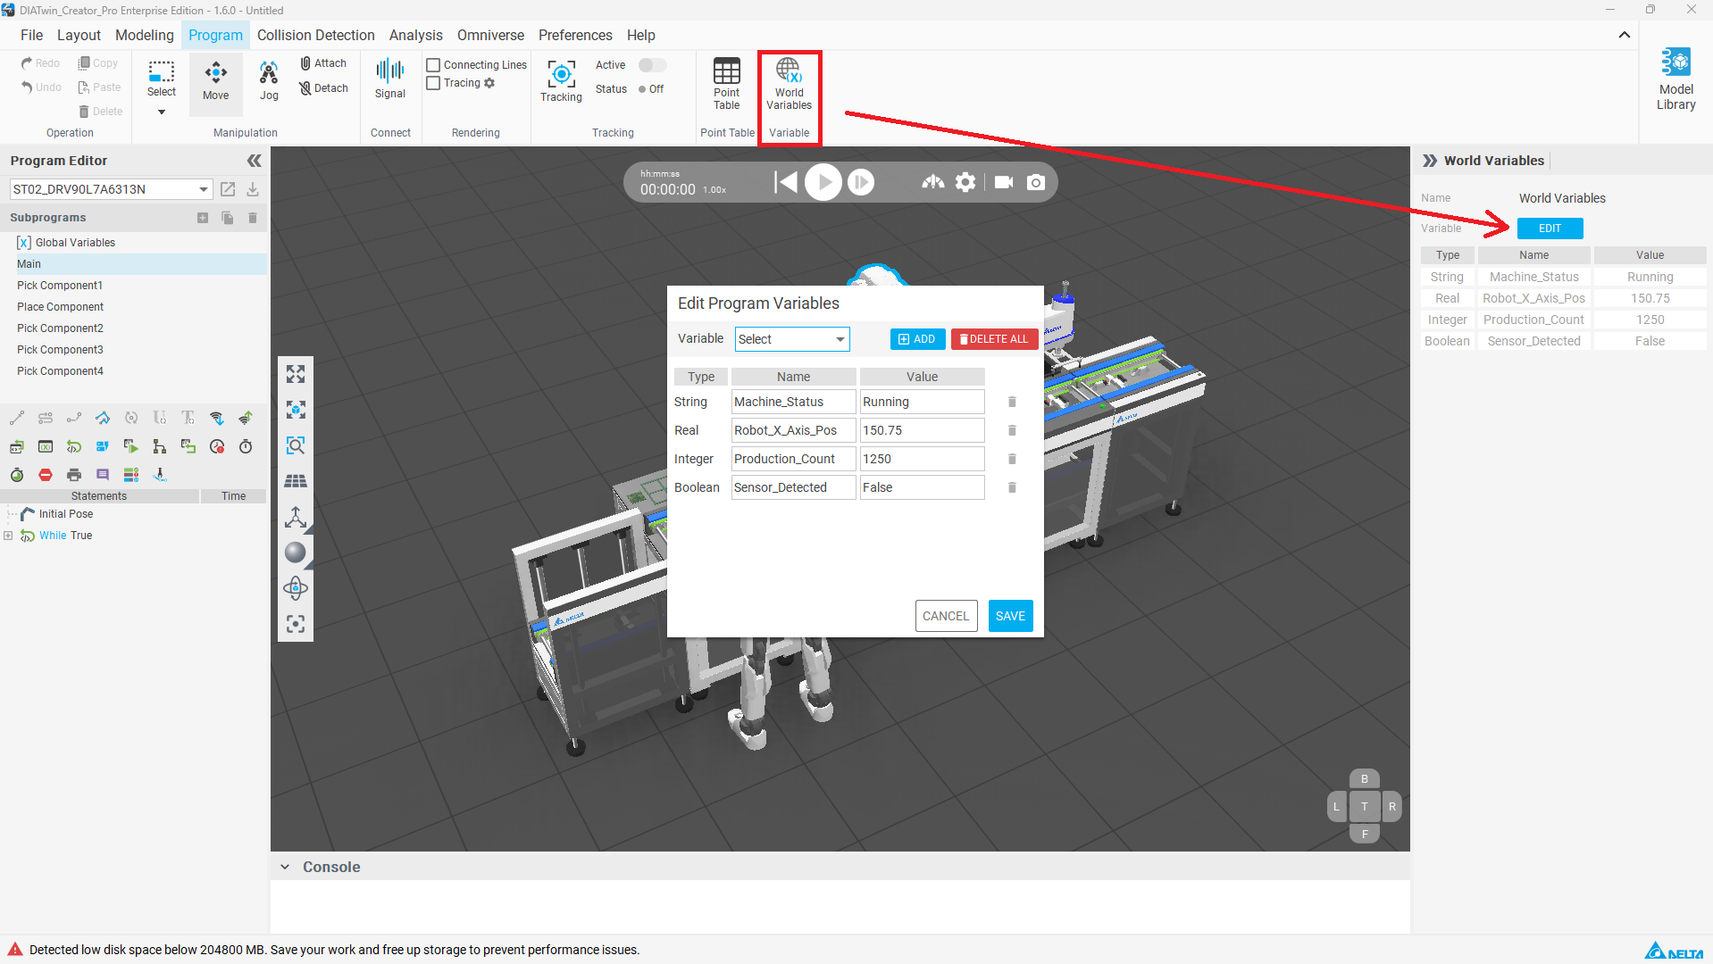Screen dimensions: 1713x964
Task: Click ADD to add a variable
Action: [x=917, y=339]
